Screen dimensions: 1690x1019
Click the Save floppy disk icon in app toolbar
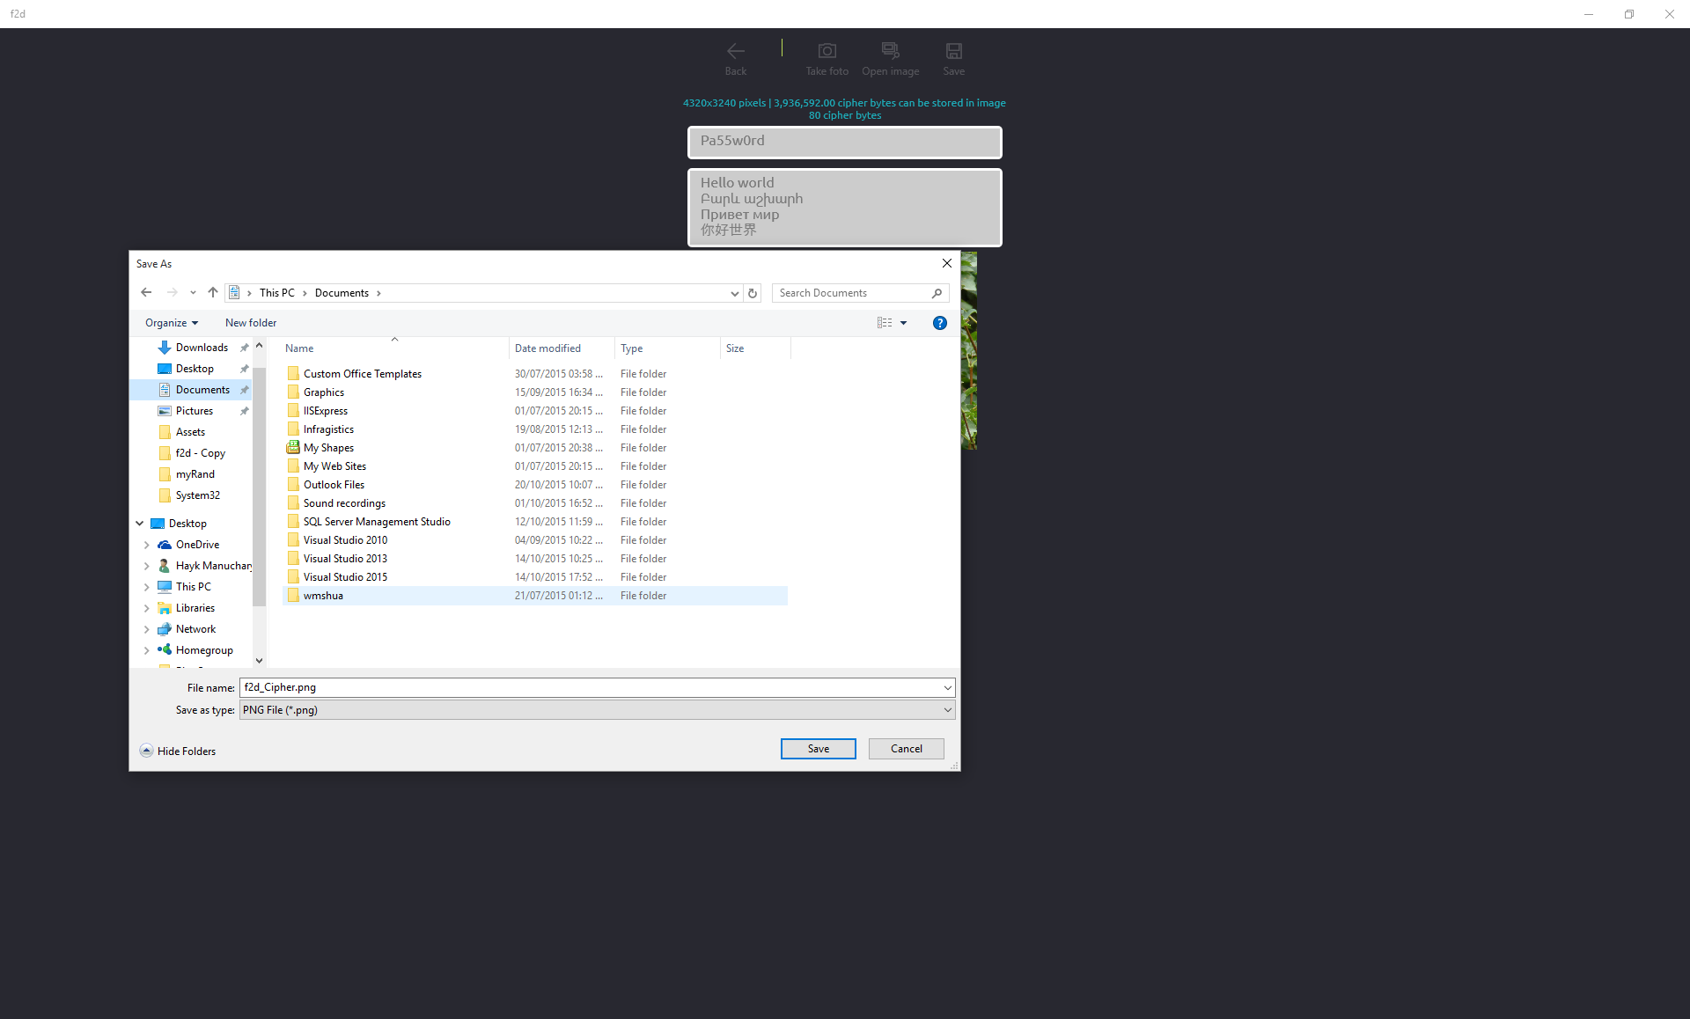click(953, 52)
